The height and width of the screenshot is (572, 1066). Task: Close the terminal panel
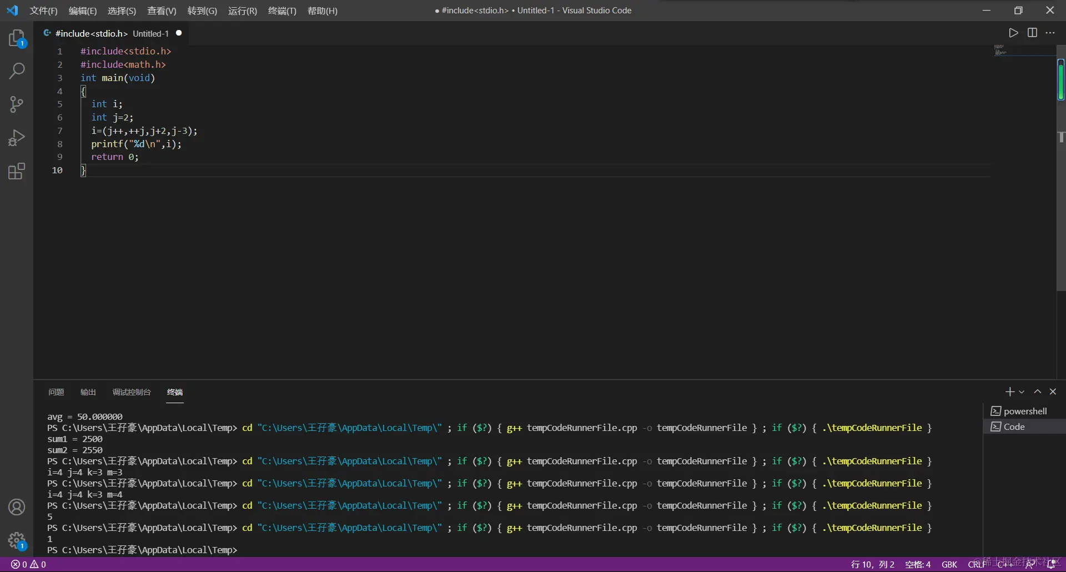pyautogui.click(x=1053, y=392)
